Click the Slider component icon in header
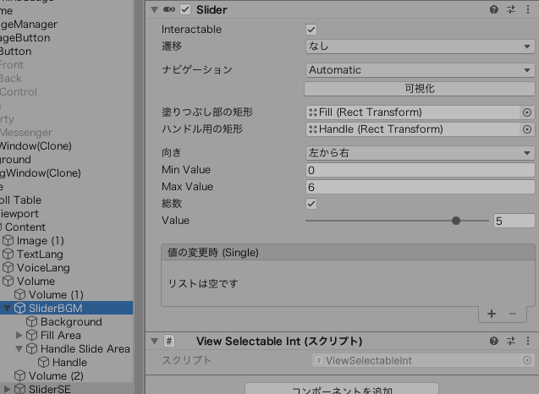The width and height of the screenshot is (539, 394). [x=168, y=9]
